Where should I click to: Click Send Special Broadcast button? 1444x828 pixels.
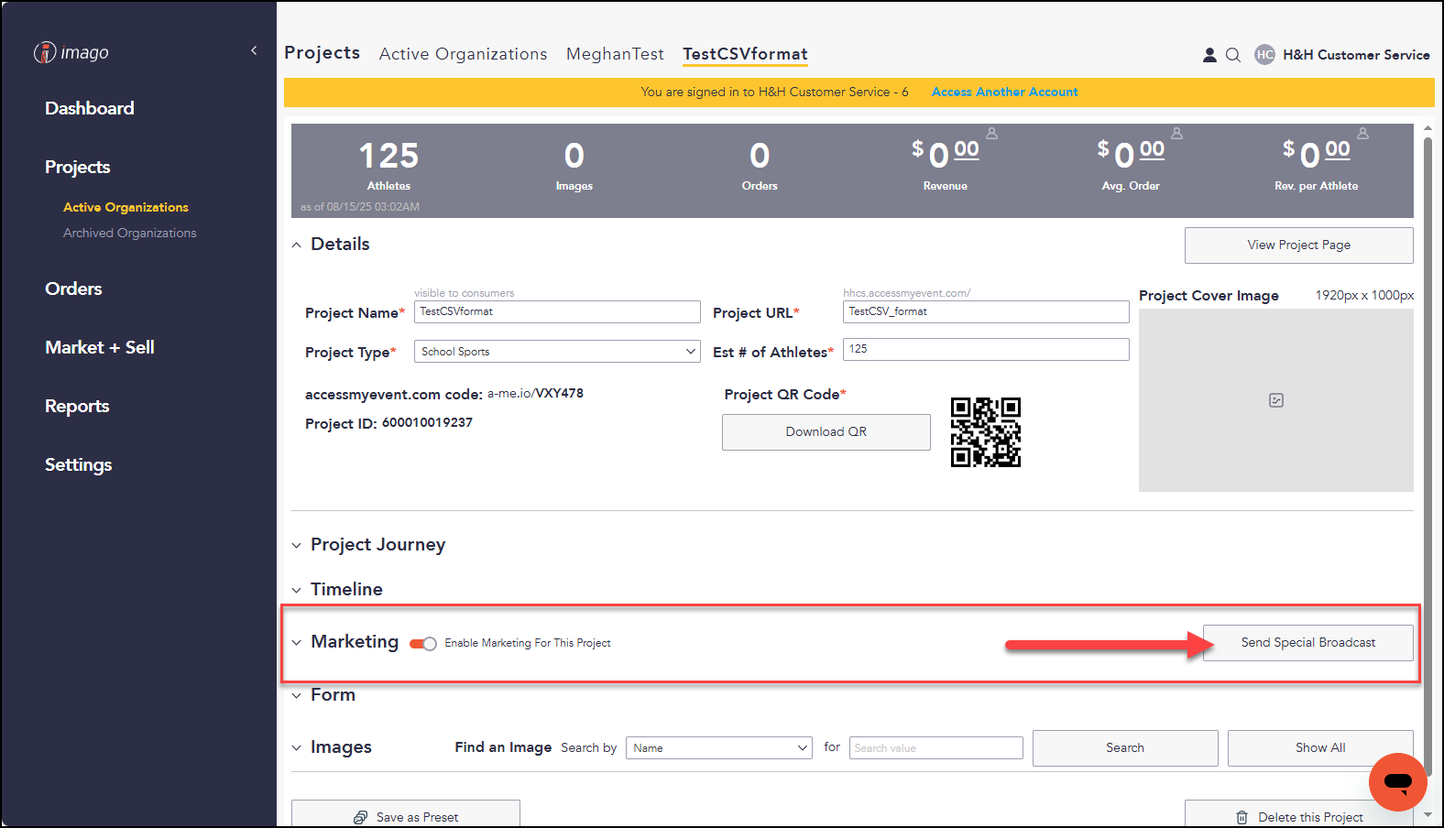click(x=1307, y=643)
